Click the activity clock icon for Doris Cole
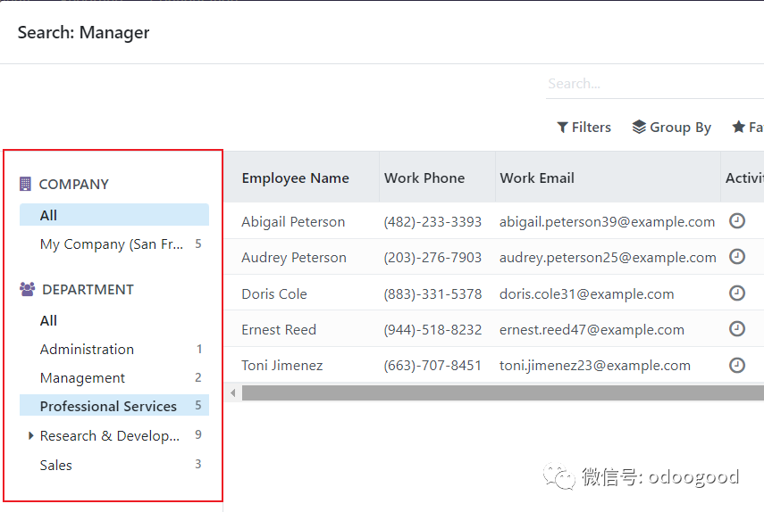764x512 pixels. point(737,293)
